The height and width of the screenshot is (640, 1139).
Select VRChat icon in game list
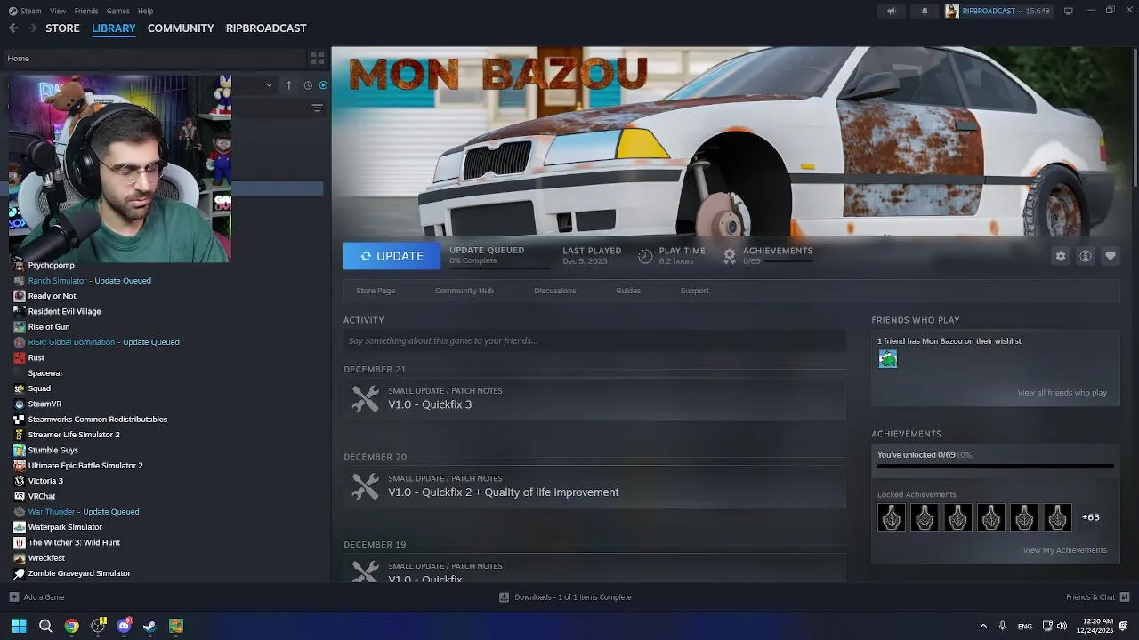pos(20,496)
